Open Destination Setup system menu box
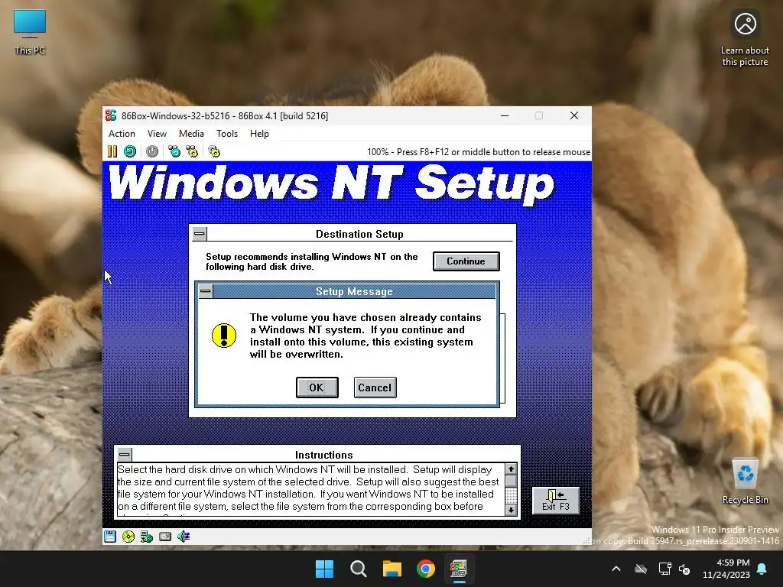The width and height of the screenshot is (783, 587). click(200, 234)
